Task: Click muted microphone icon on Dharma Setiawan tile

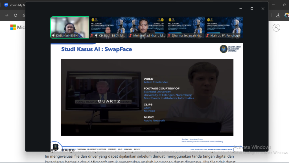Action: [x=169, y=35]
